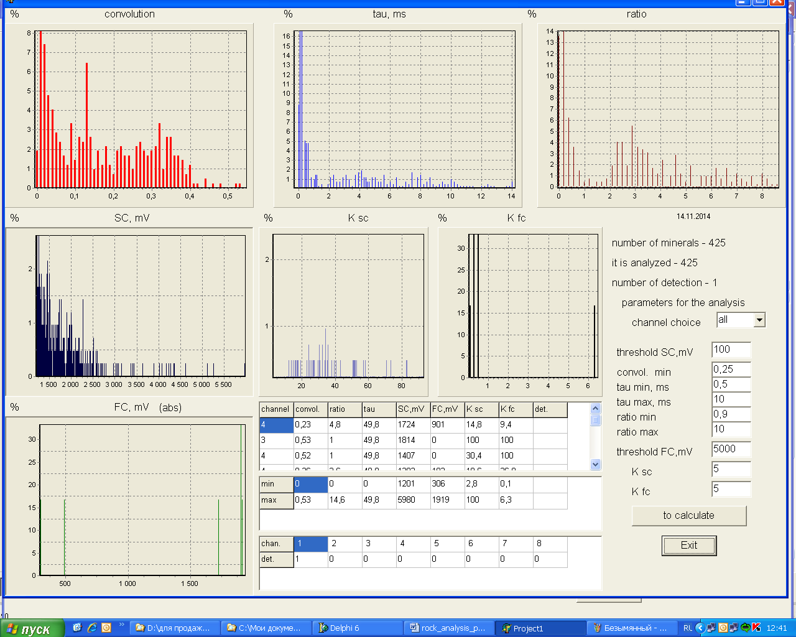Viewport: 796px width, 637px height.
Task: Open the Безымянный taskbar window
Action: pyautogui.click(x=631, y=628)
